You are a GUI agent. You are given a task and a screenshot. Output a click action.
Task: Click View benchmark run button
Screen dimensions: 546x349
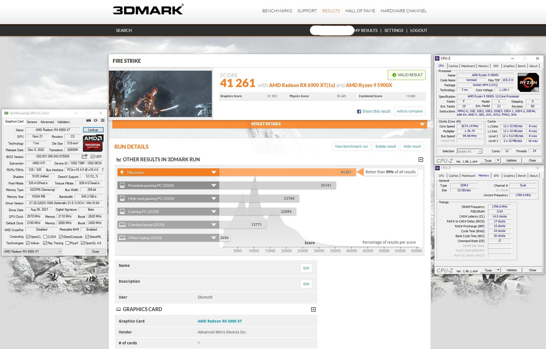pos(352,147)
